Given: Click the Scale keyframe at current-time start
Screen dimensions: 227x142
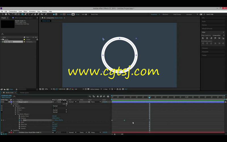Looking at the screenshot, I should point(112,120).
